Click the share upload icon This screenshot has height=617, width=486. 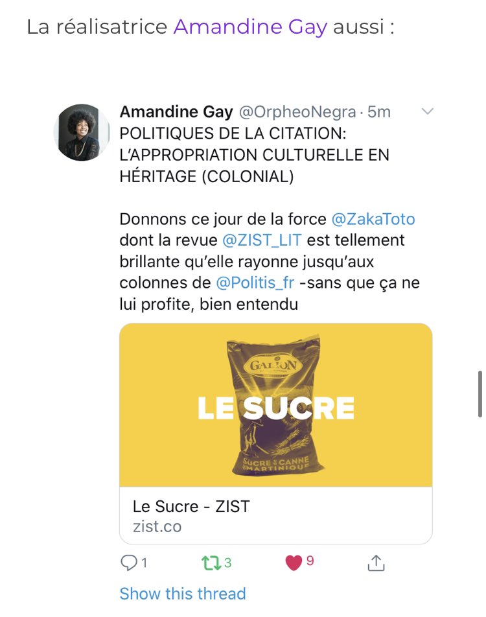pos(376,563)
